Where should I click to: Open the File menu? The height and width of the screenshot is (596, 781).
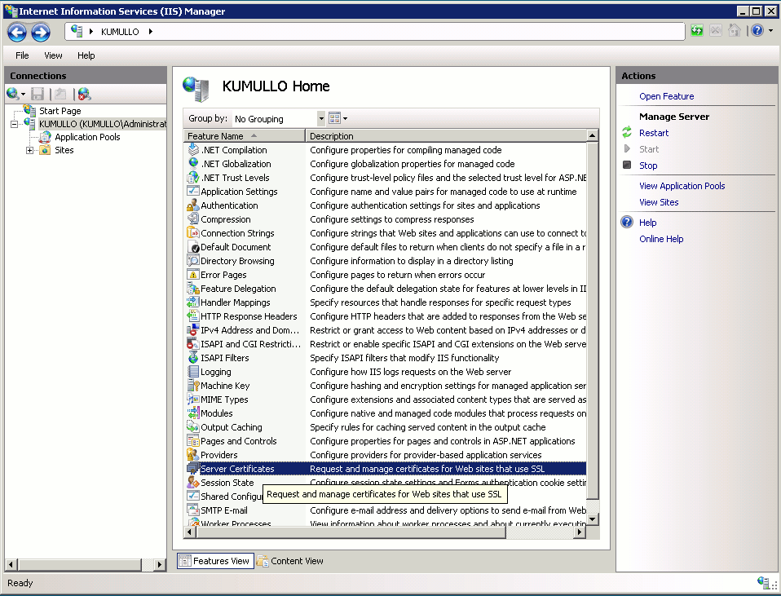click(22, 55)
